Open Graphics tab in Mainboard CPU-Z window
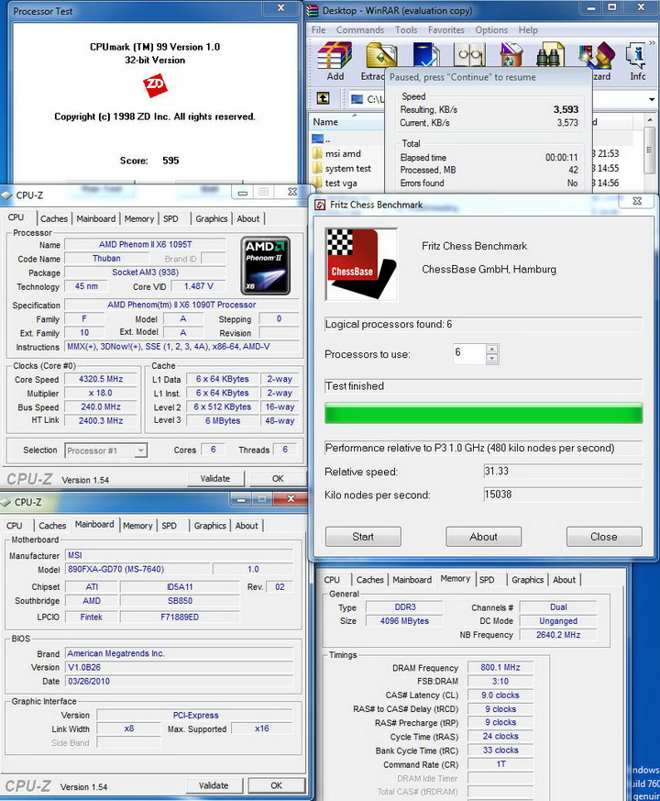660x801 pixels. click(210, 526)
